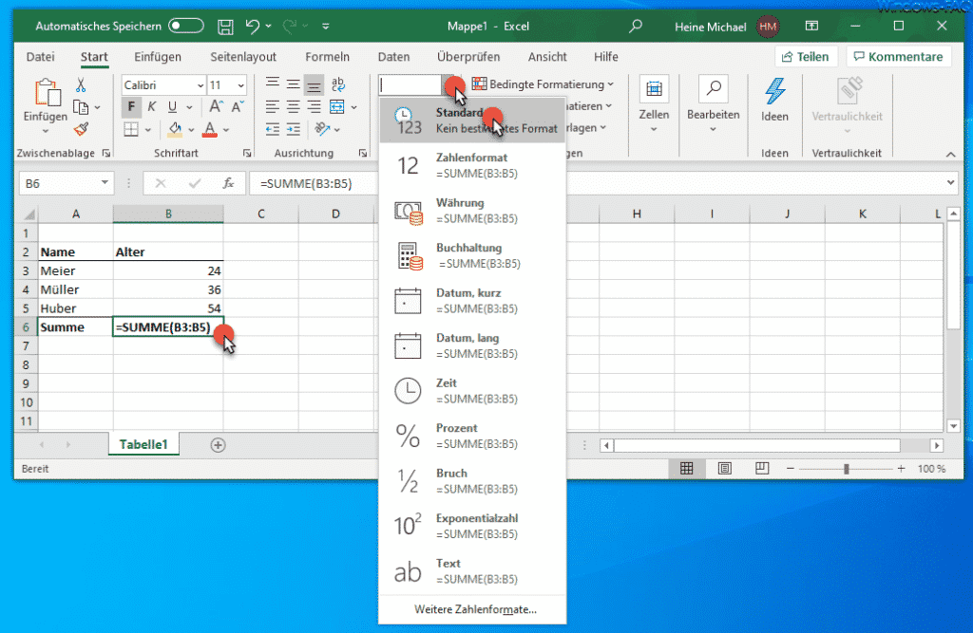Click the ribbon display options icon
This screenshot has height=633, width=973.
click(811, 26)
